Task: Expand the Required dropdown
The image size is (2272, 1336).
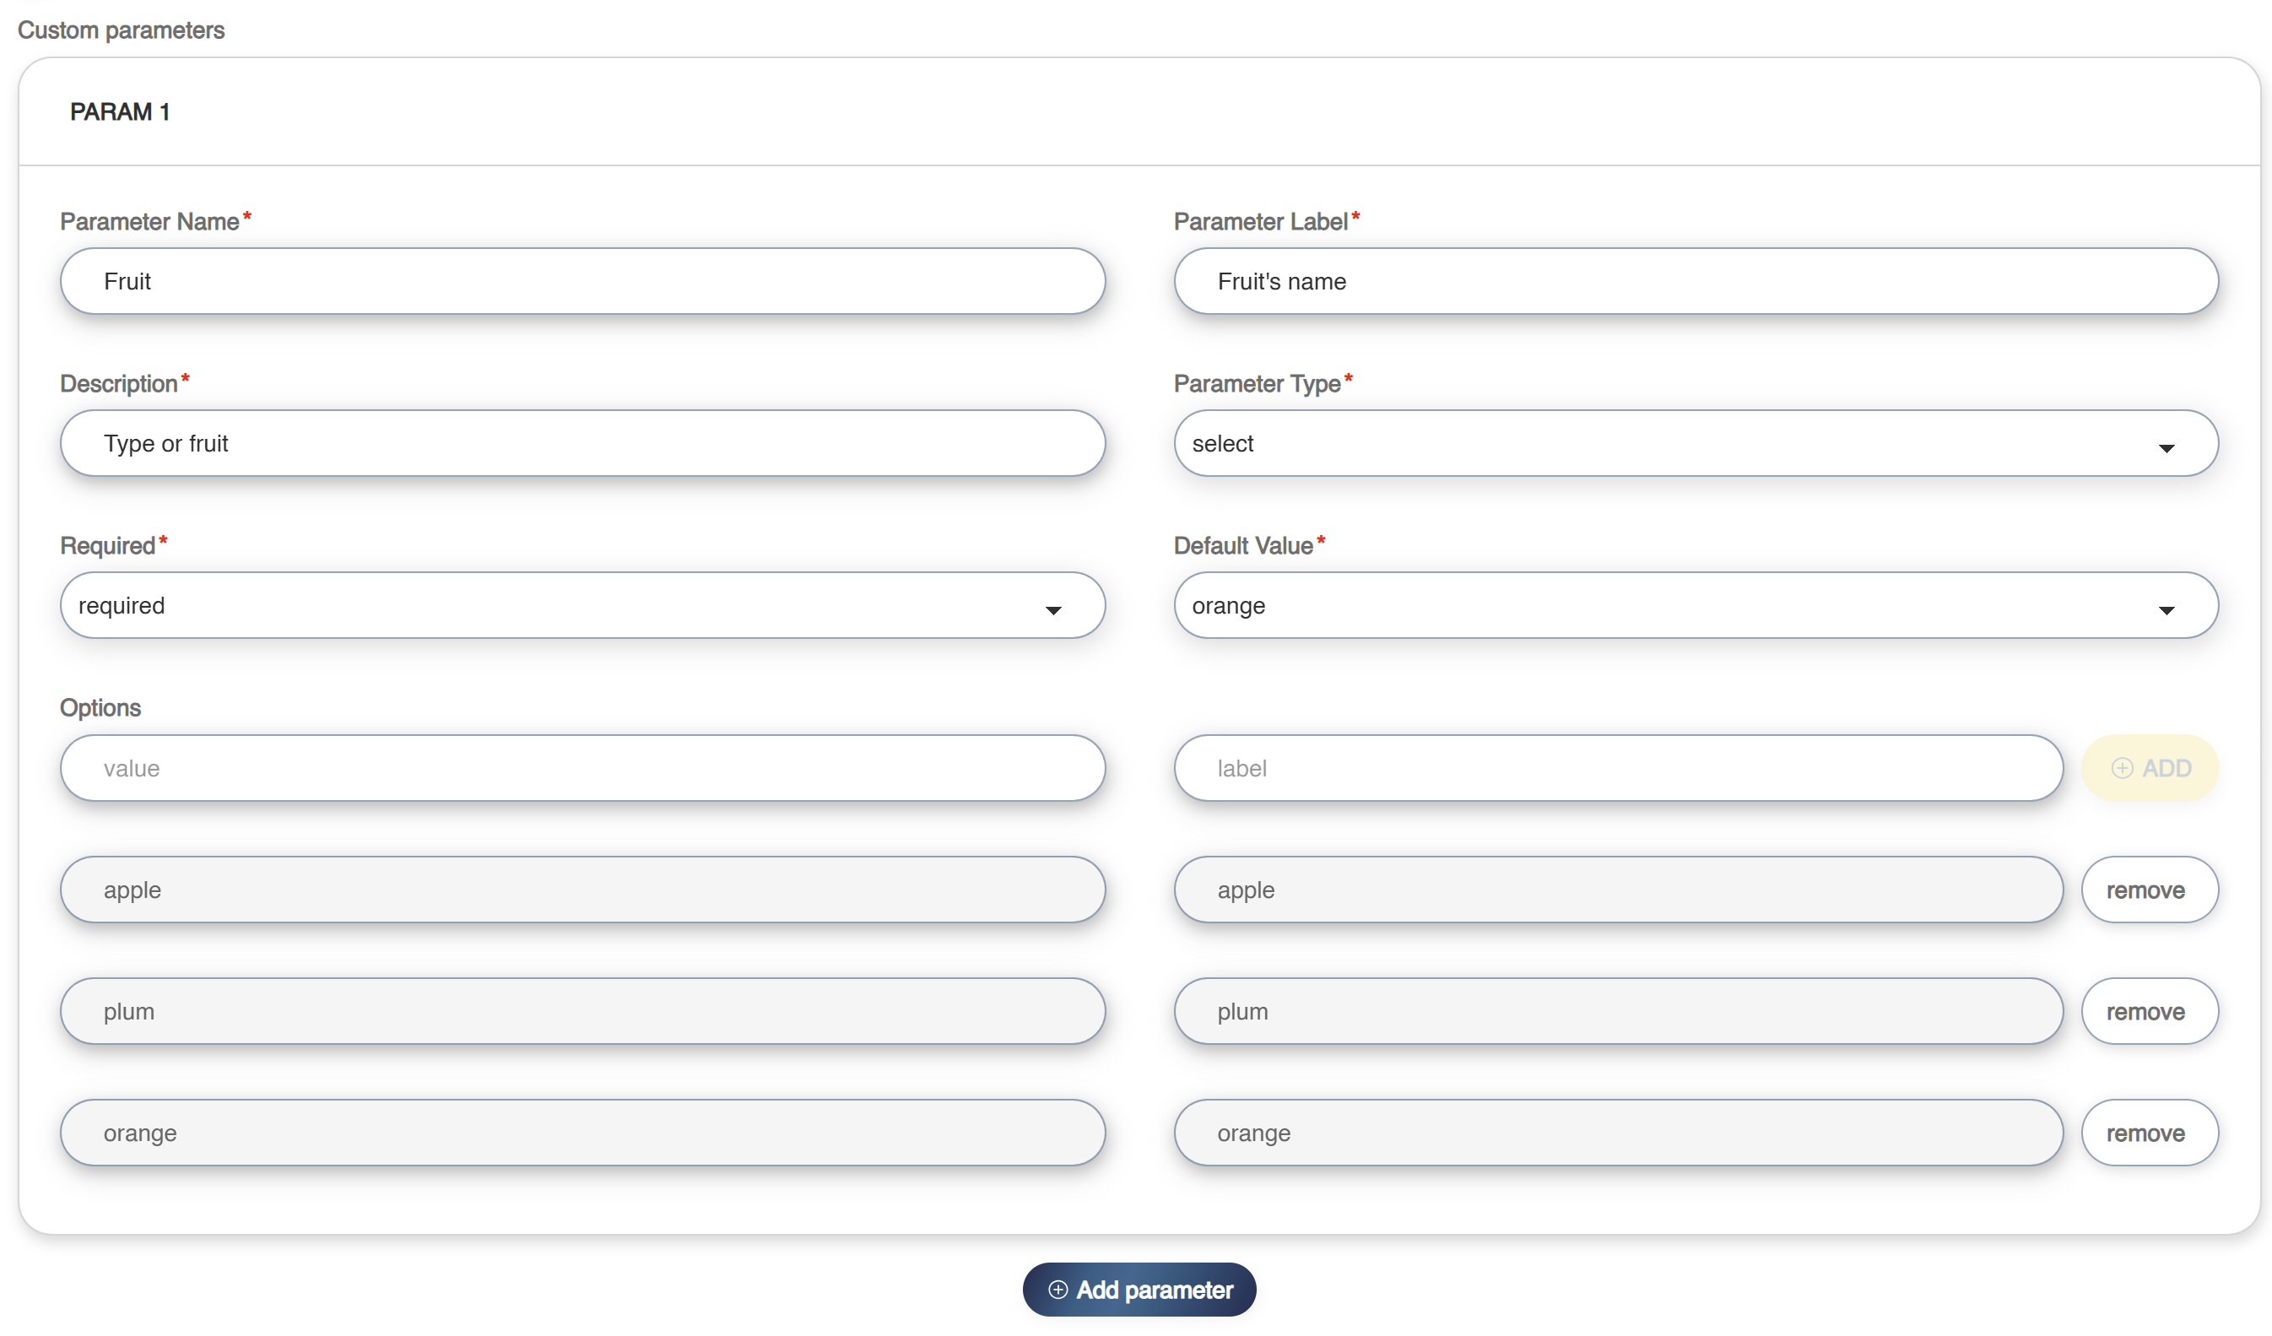Action: [x=582, y=606]
